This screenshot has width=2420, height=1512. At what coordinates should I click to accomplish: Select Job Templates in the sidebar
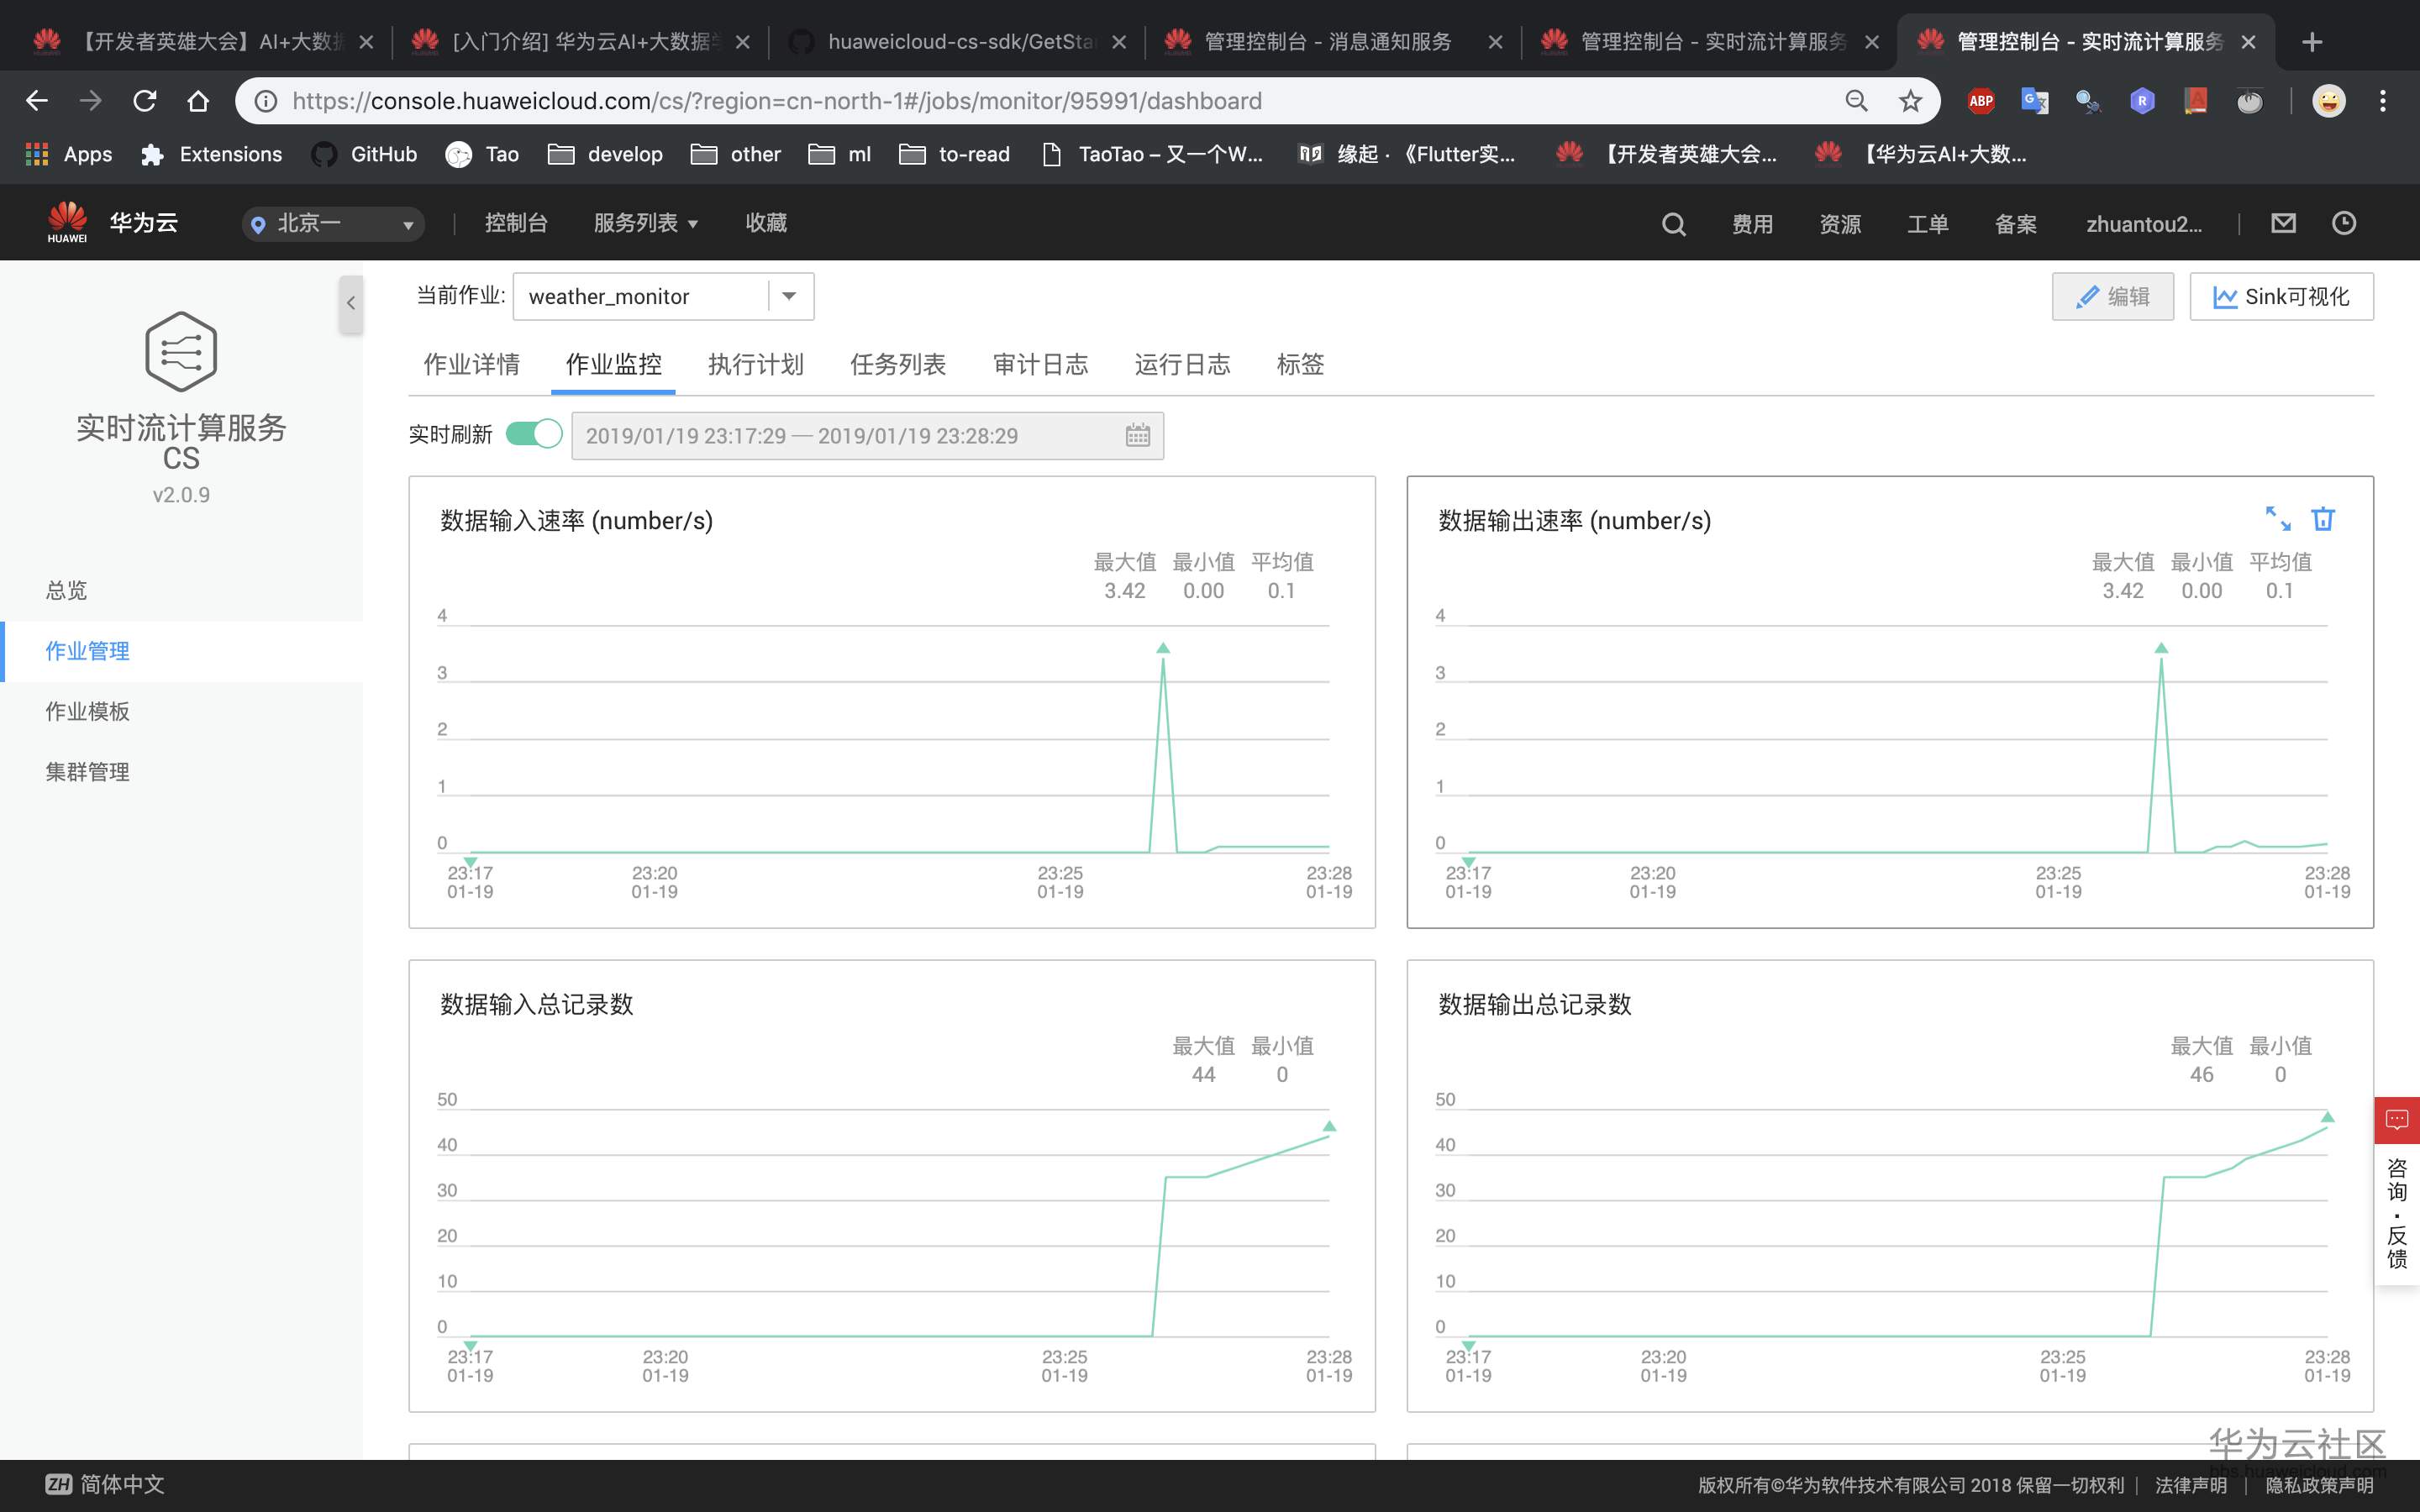[x=88, y=711]
